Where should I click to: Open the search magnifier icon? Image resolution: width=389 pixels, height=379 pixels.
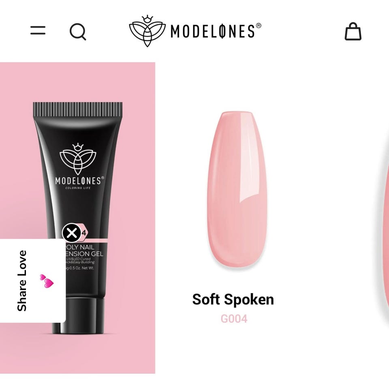point(78,32)
